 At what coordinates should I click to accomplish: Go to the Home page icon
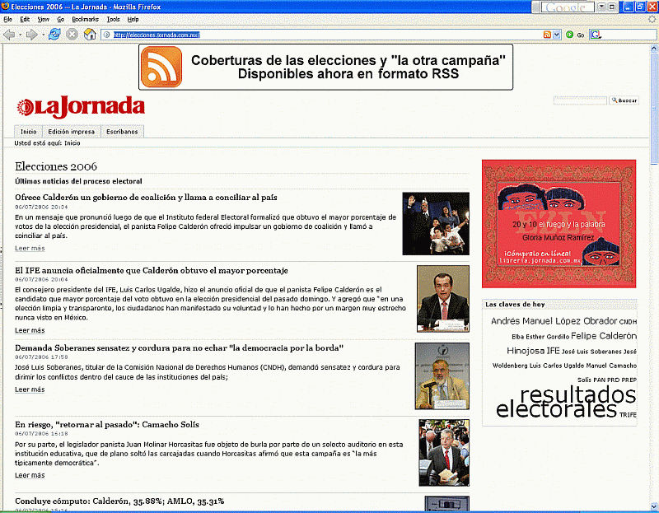(90, 35)
